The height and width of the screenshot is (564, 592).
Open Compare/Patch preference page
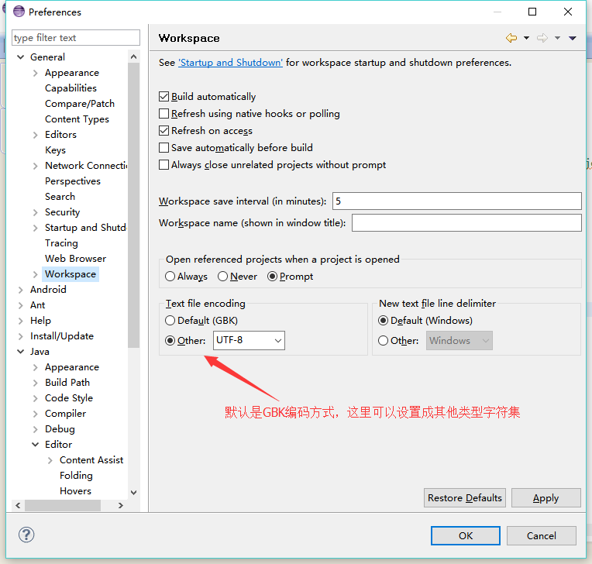tap(80, 104)
